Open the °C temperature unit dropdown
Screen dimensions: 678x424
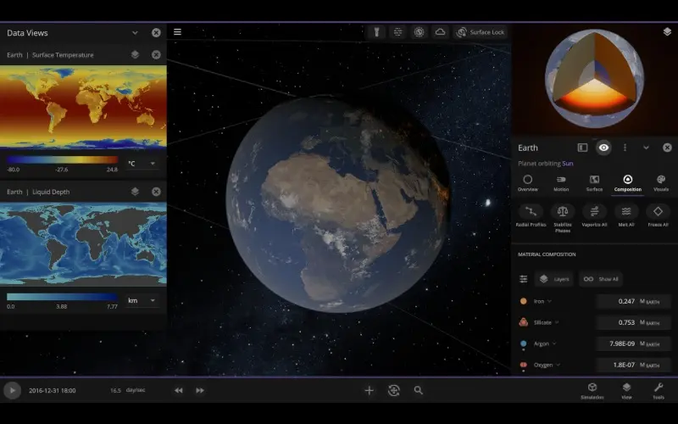(142, 163)
